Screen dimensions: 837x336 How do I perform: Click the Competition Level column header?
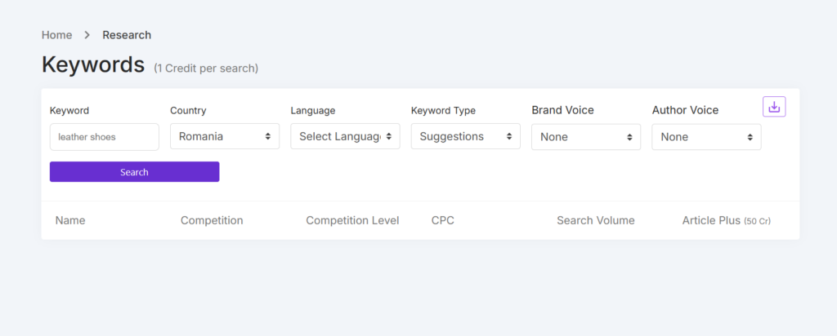pos(352,220)
